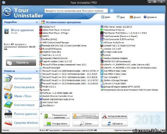The image size is (167, 134).
Task: Click the STDU Viewer icon
Action: pos(102,27)
